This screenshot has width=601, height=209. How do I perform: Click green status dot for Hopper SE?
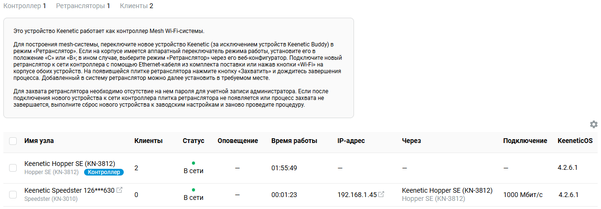tap(193, 163)
